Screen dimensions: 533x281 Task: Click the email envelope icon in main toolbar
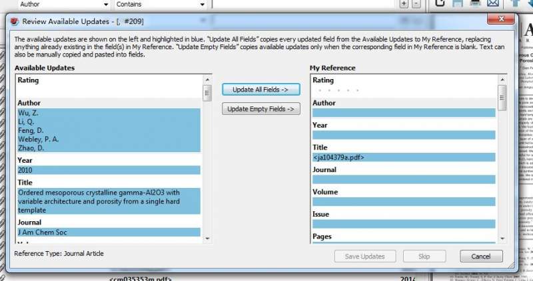(x=493, y=3)
